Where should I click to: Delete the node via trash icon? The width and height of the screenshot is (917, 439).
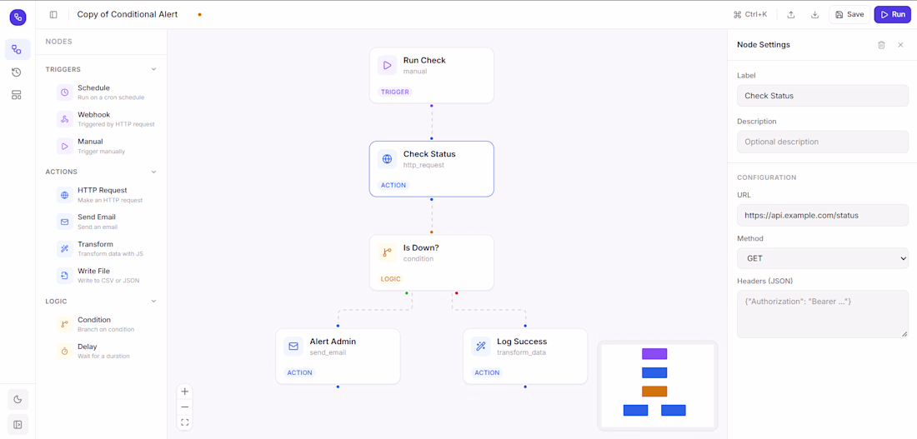[x=881, y=45]
